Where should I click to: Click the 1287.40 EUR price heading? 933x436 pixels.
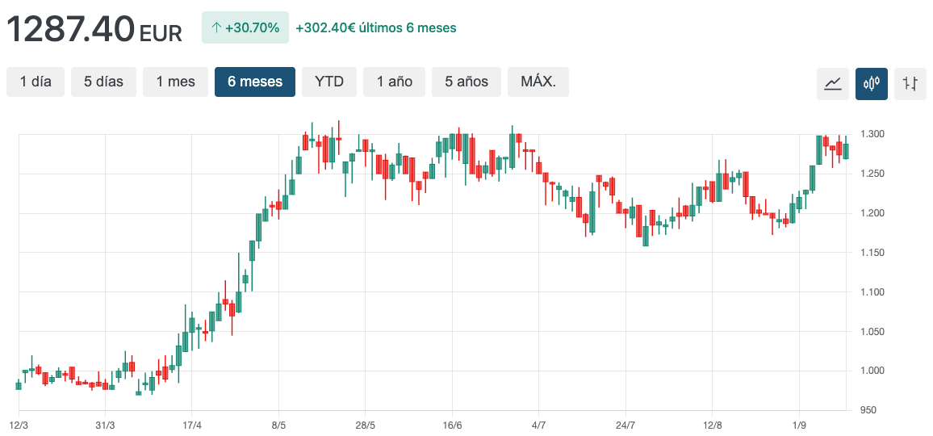coord(94,30)
